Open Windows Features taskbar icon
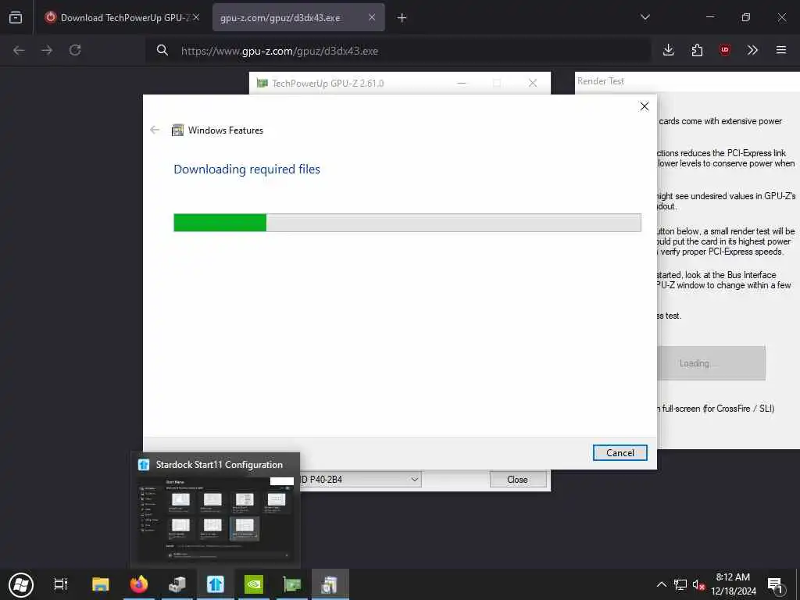This screenshot has height=600, width=800. tap(330, 584)
